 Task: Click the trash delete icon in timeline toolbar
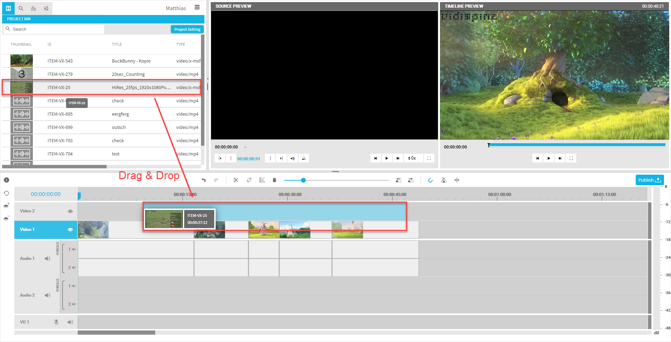274,180
